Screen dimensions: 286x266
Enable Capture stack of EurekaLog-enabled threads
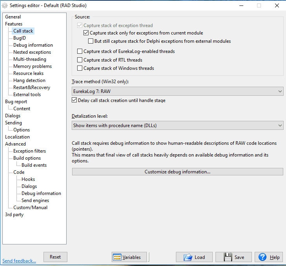point(80,51)
